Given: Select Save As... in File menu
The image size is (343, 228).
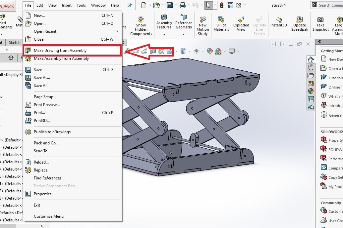Looking at the screenshot, I should click(72, 77).
